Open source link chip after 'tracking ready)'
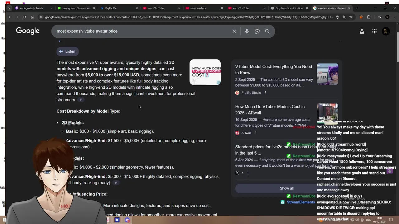The height and width of the screenshot is (224, 399). click(116, 183)
